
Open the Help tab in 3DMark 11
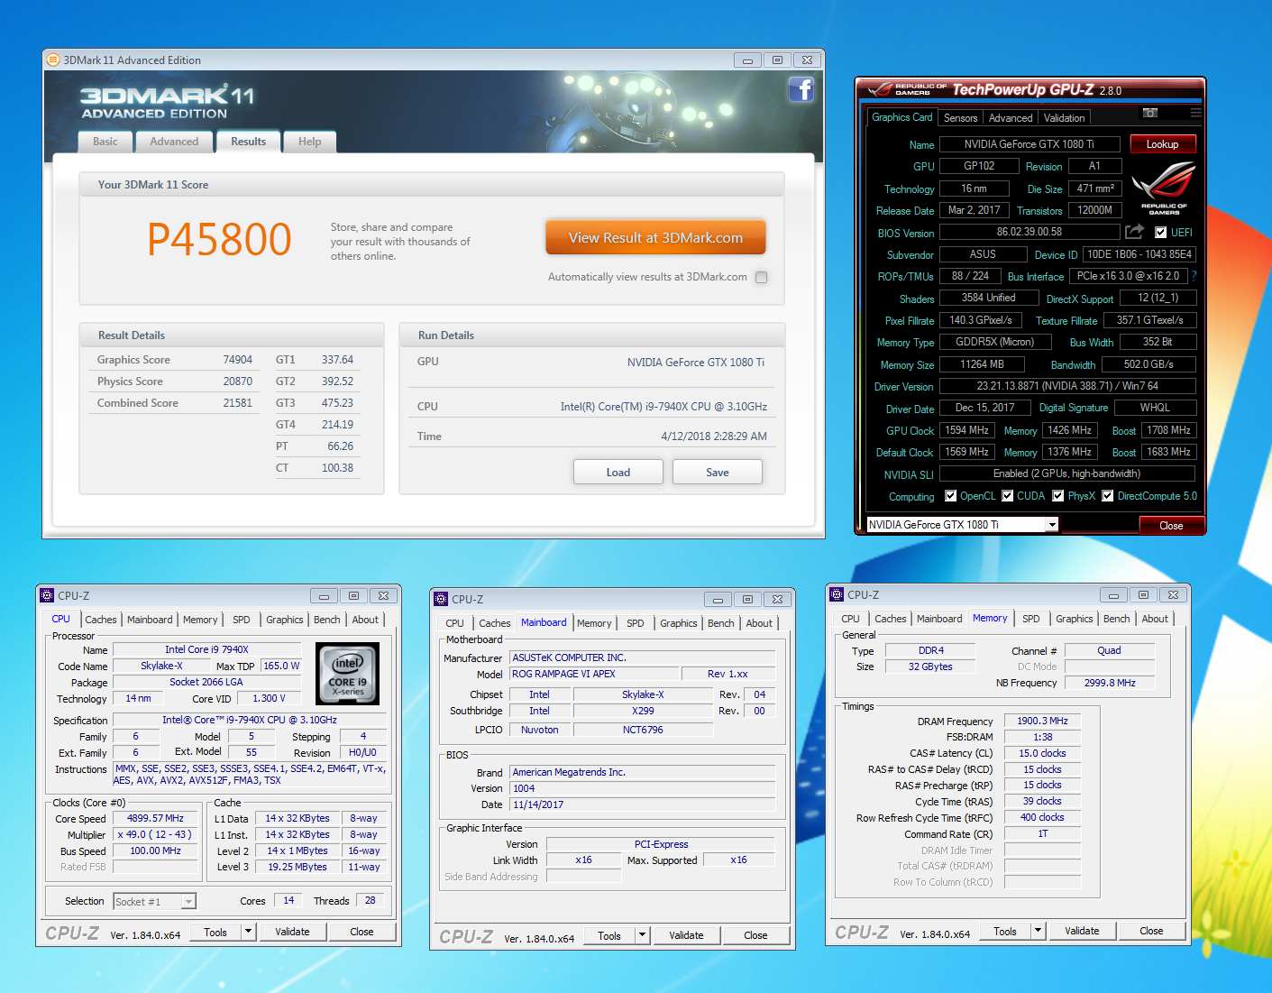[x=310, y=142]
